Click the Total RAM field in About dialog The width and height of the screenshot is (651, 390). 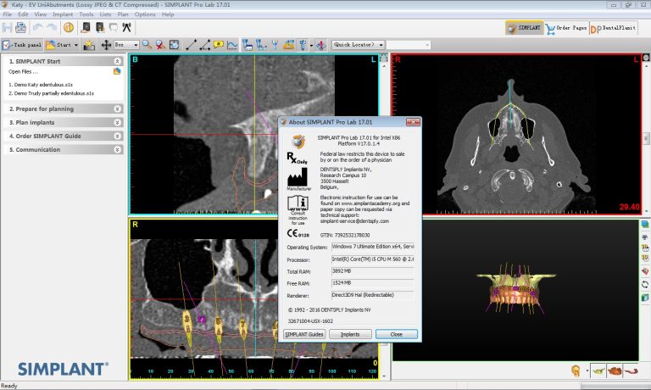373,271
